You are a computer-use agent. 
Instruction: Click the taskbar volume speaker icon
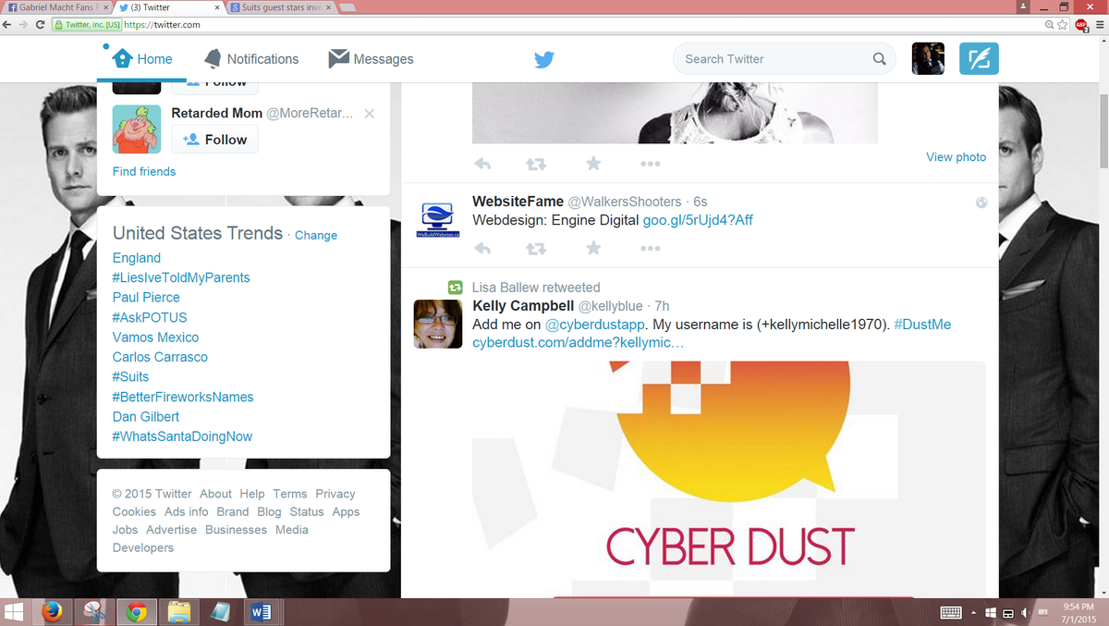click(x=1027, y=613)
